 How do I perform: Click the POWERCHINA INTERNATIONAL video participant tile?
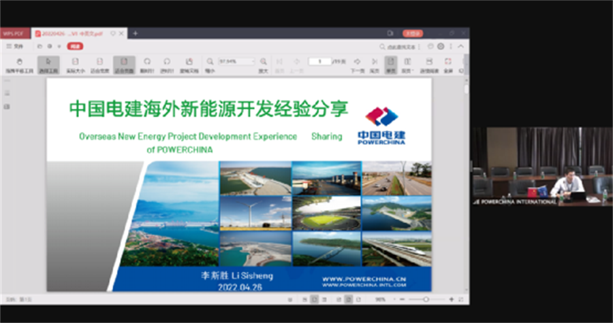coord(542,167)
